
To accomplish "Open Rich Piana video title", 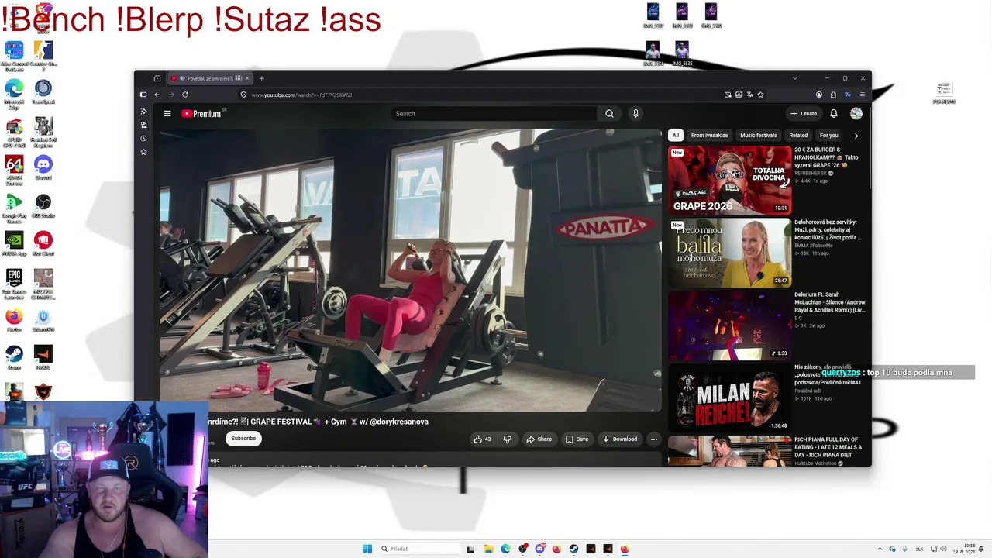I will click(x=828, y=448).
